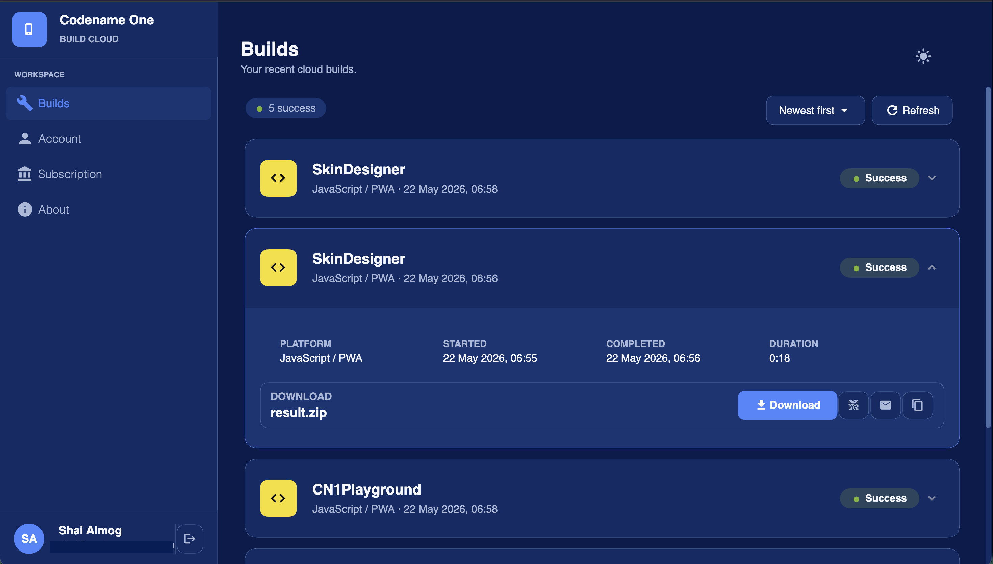
Task: Expand the CN1Playground build card
Action: [x=932, y=498]
